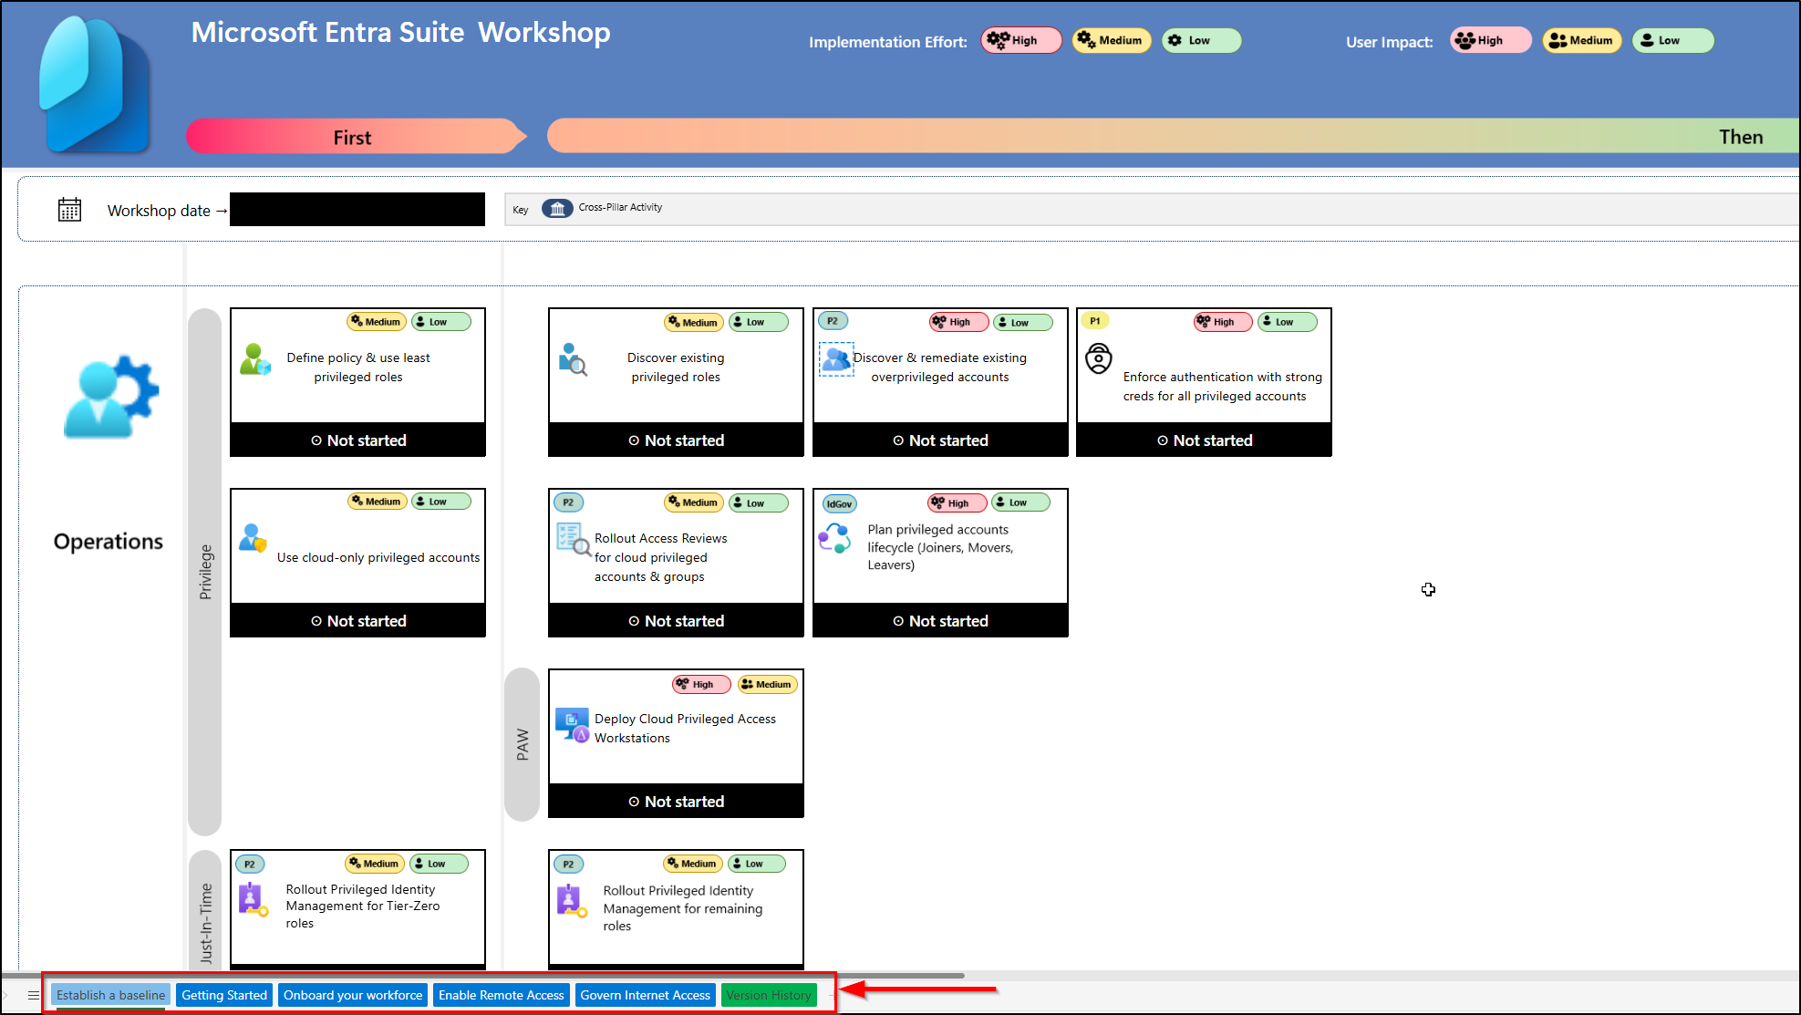Screen dimensions: 1801x1015
Task: Click the Medium user impact legend badge
Action: point(1581,40)
